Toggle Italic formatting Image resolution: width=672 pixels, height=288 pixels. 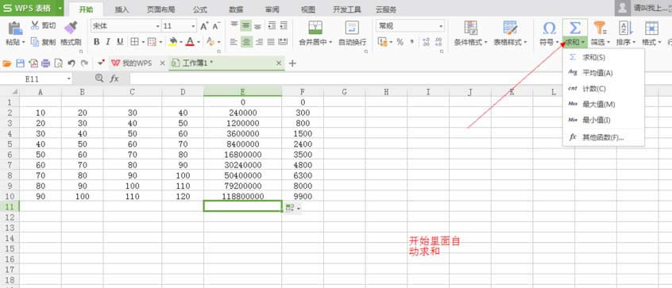point(108,41)
